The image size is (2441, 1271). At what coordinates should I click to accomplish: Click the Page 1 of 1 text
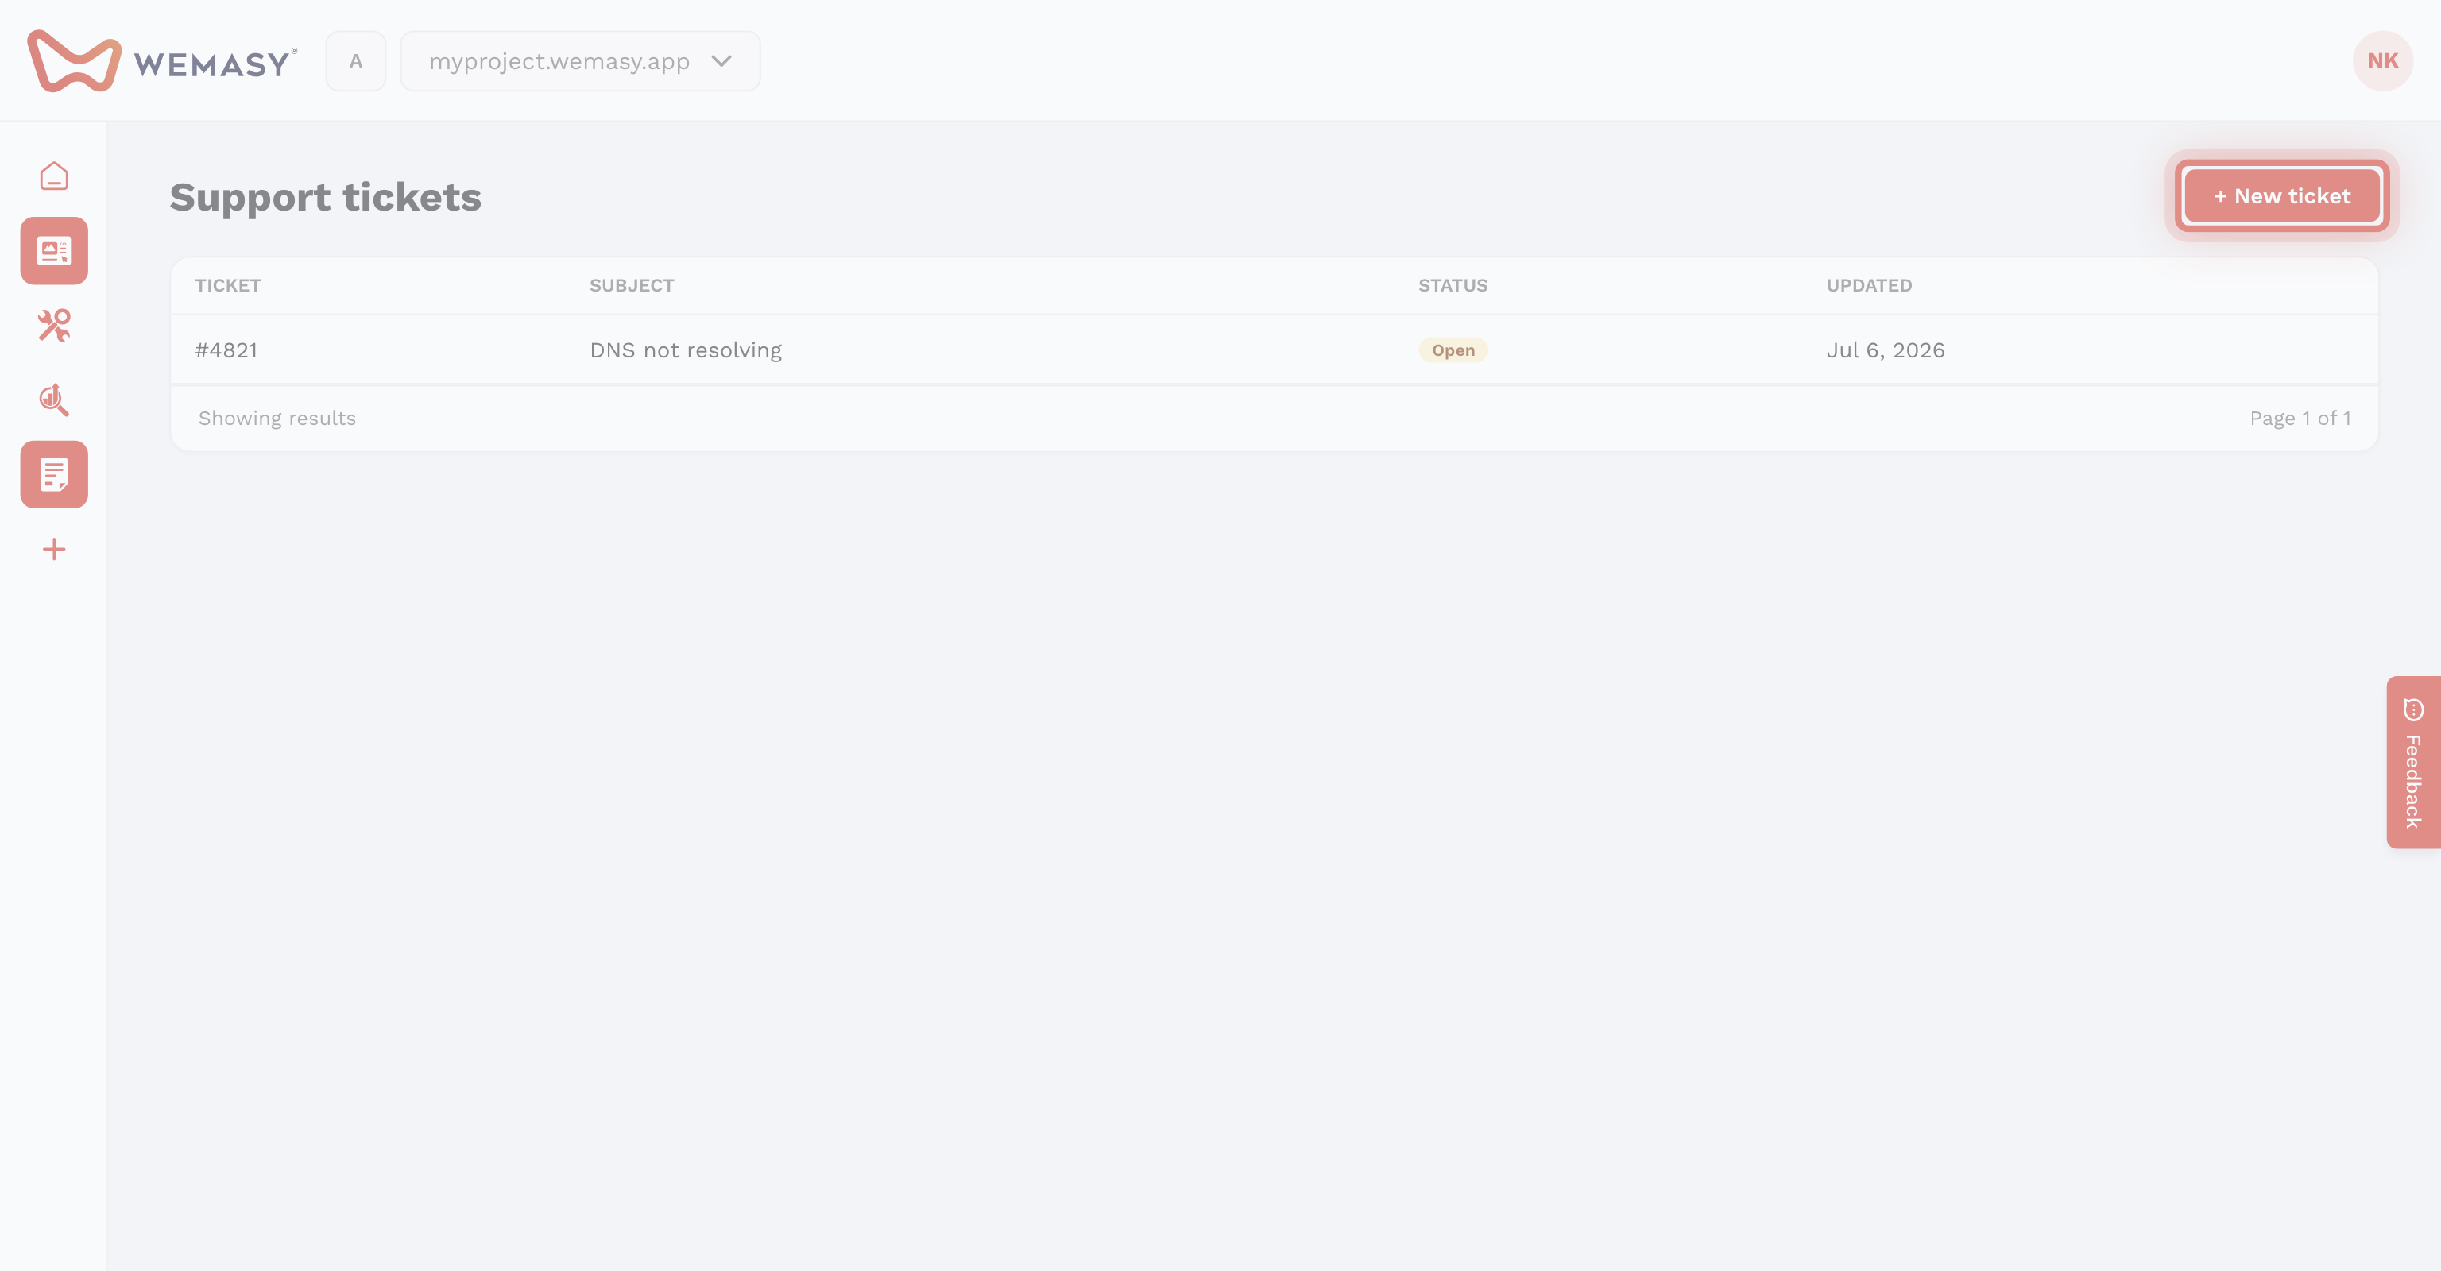click(x=2300, y=419)
